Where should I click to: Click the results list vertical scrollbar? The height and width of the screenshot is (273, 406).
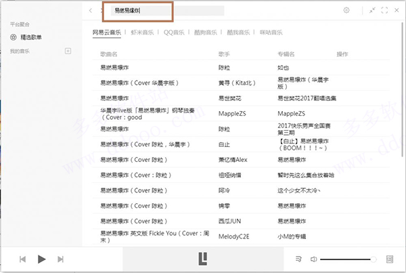point(402,89)
